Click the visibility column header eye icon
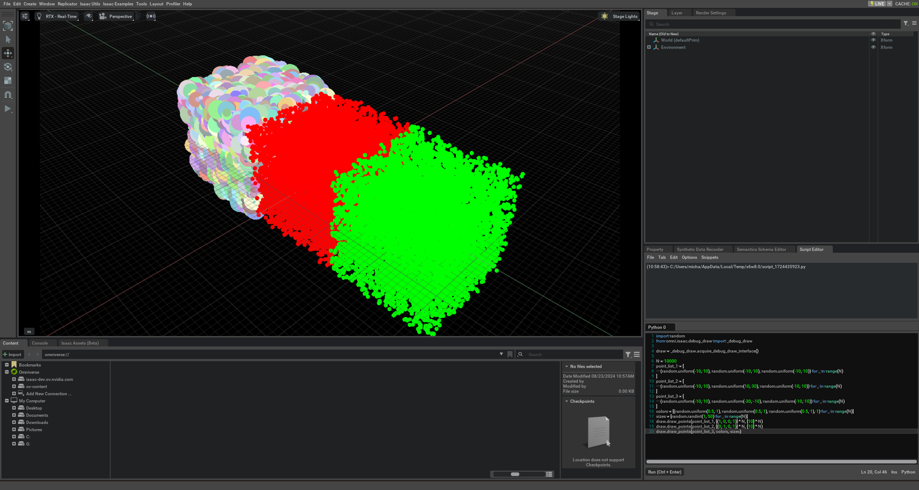This screenshot has width=919, height=490. [x=873, y=34]
